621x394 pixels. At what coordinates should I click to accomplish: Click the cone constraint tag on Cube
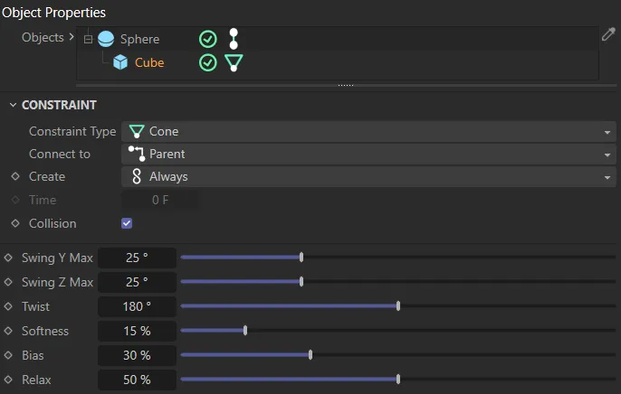click(234, 62)
